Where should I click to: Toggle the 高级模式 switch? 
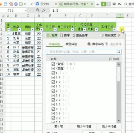101,36
